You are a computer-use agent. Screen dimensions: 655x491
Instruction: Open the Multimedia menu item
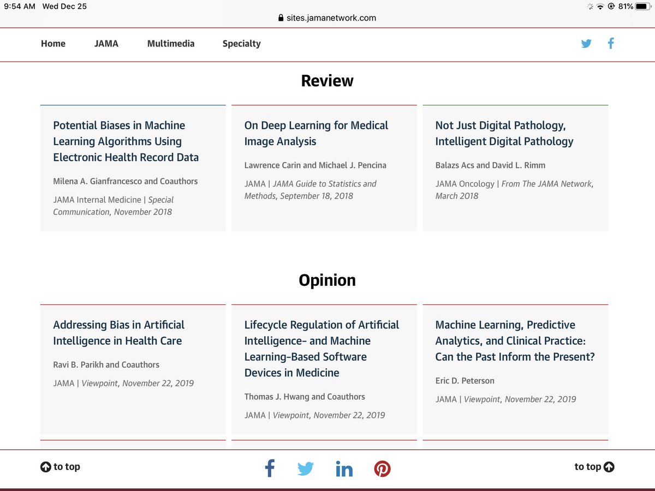click(x=171, y=44)
